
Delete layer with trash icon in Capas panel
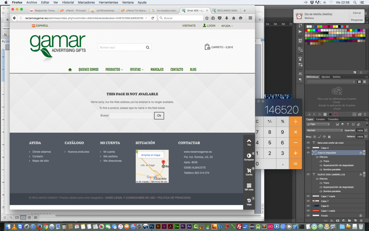pos(361,221)
